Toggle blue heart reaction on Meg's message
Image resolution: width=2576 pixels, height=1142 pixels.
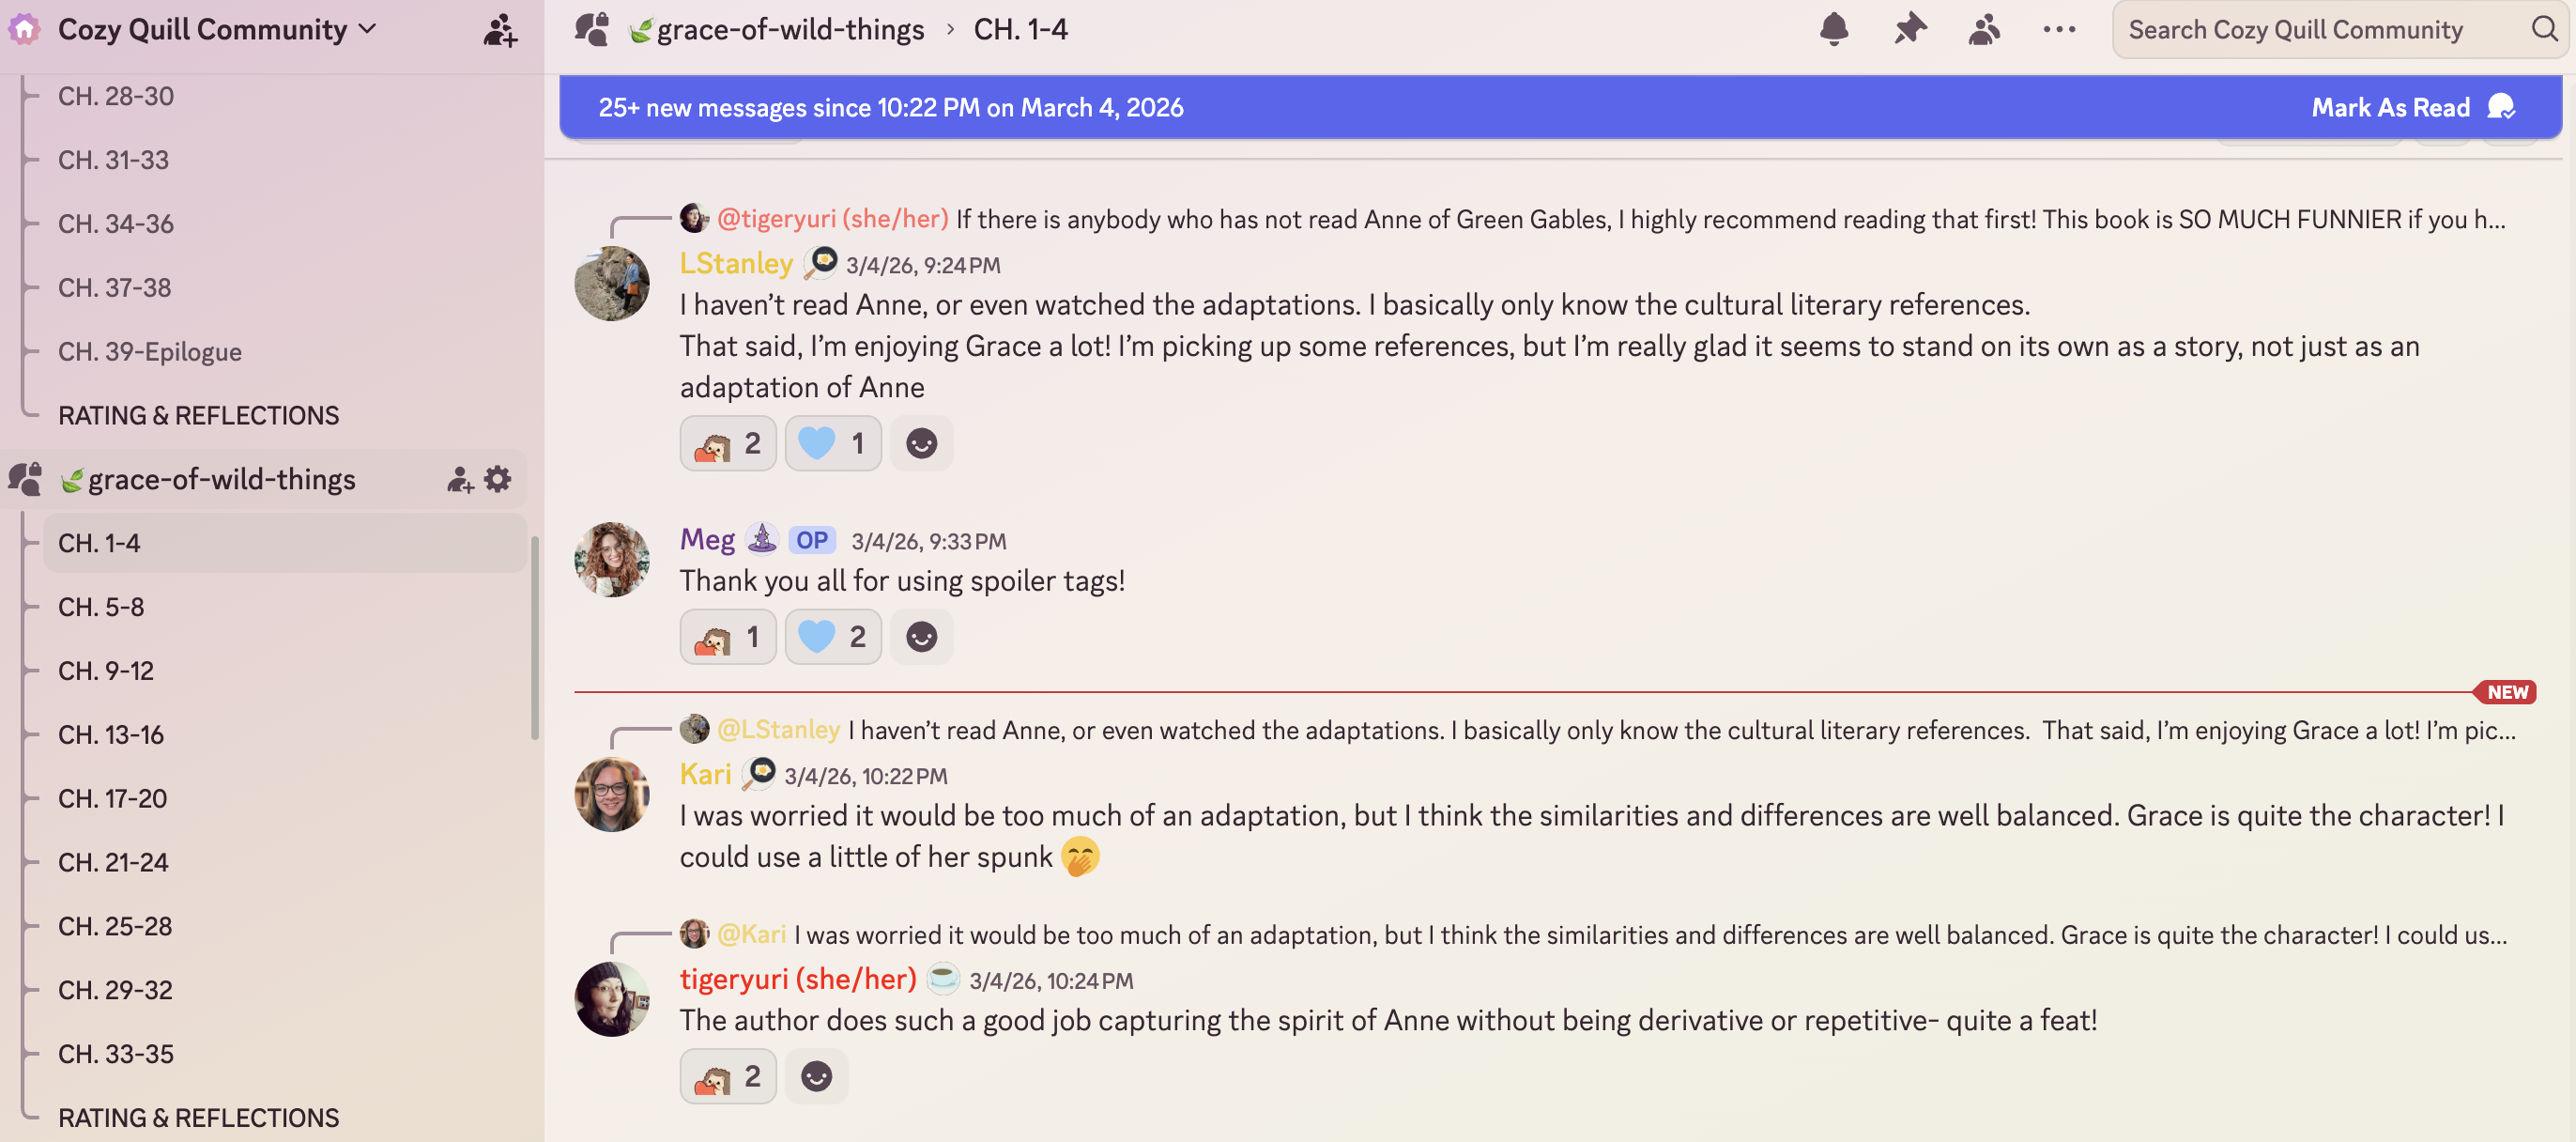[833, 637]
